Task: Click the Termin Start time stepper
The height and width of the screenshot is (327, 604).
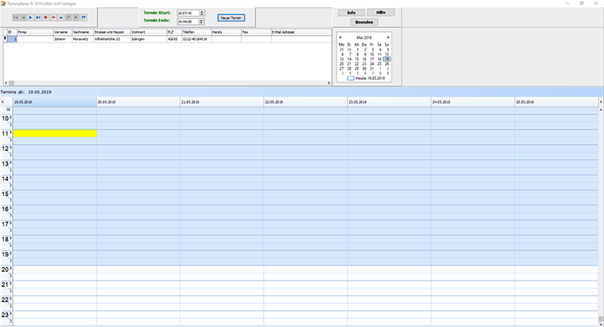Action: (x=202, y=13)
